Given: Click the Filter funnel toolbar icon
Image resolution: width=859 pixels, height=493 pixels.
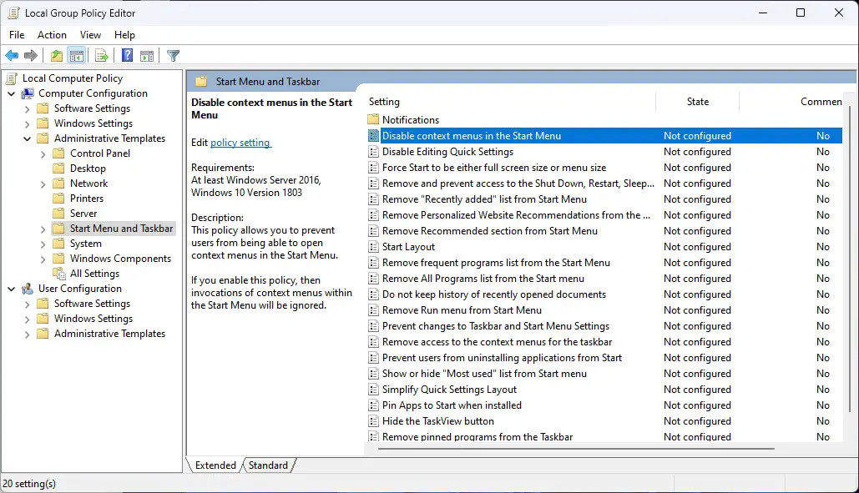Looking at the screenshot, I should pos(173,55).
